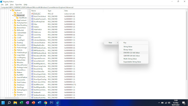
Task: Sort by the Name column header
Action: coord(39,11)
